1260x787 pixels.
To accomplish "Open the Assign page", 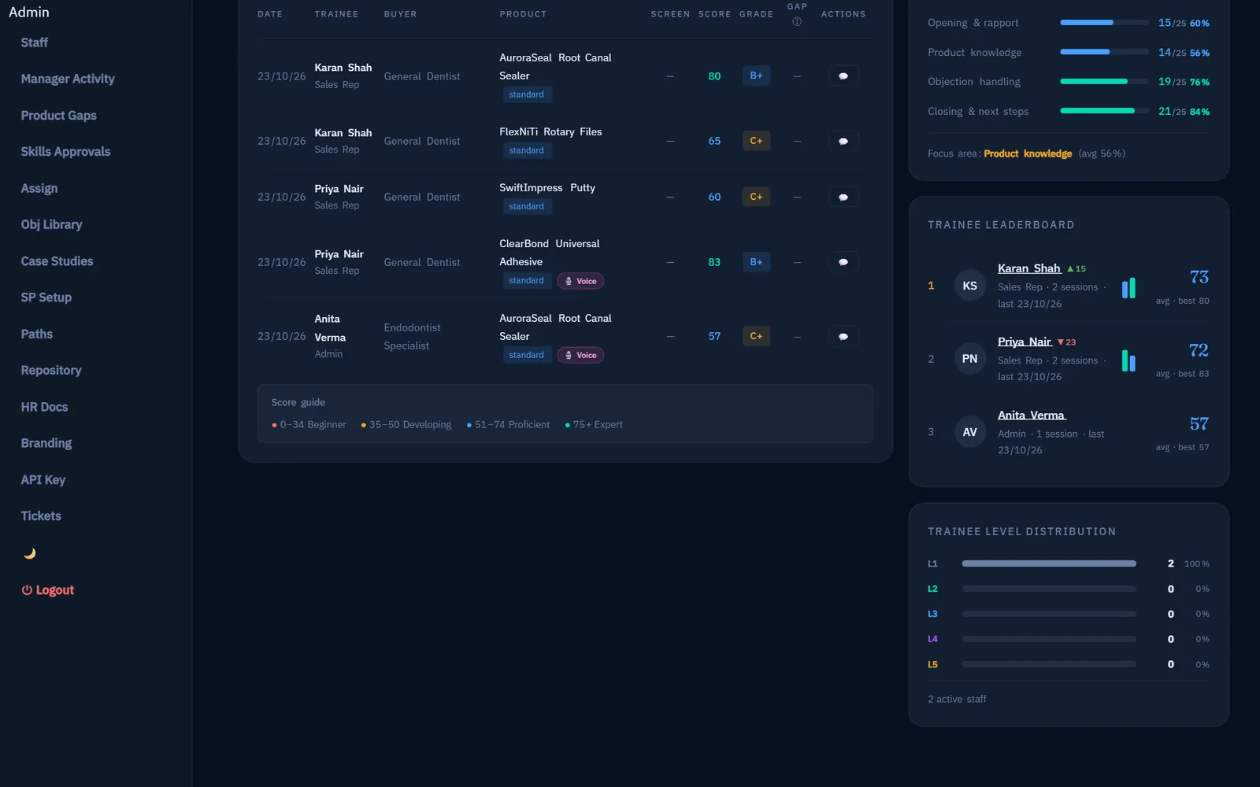I will (x=39, y=189).
